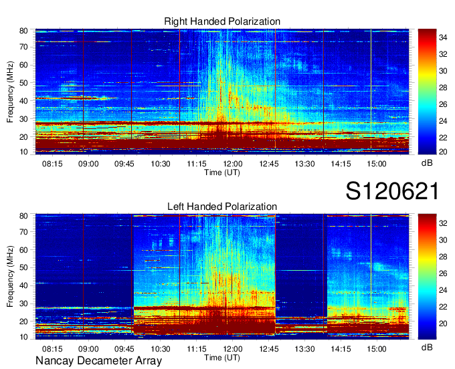Click 10:30 time tick under Right Handed plot

tap(161, 164)
